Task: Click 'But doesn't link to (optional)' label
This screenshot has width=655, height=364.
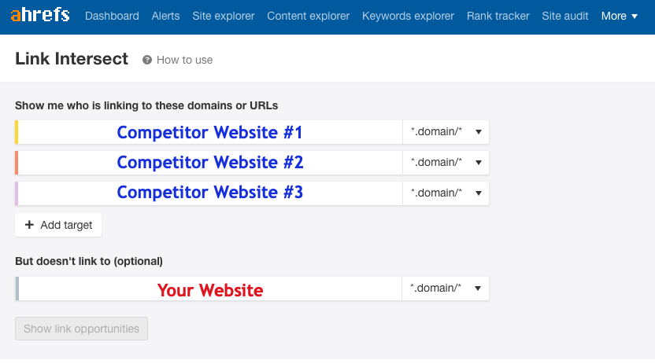Action: pos(89,261)
